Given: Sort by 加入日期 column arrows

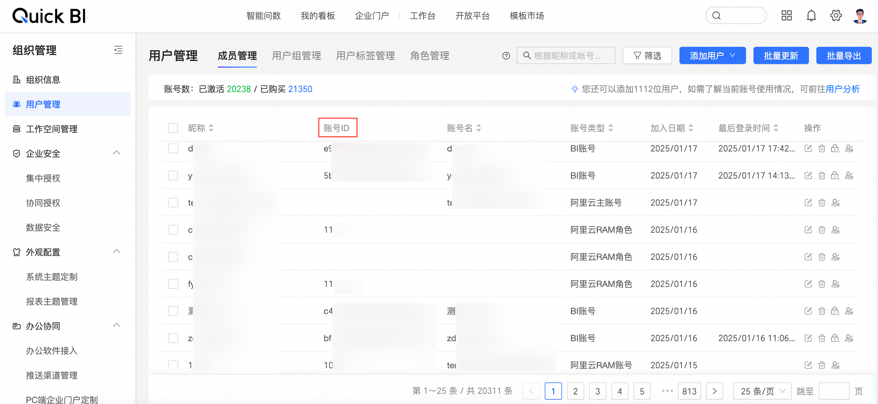Looking at the screenshot, I should (691, 128).
